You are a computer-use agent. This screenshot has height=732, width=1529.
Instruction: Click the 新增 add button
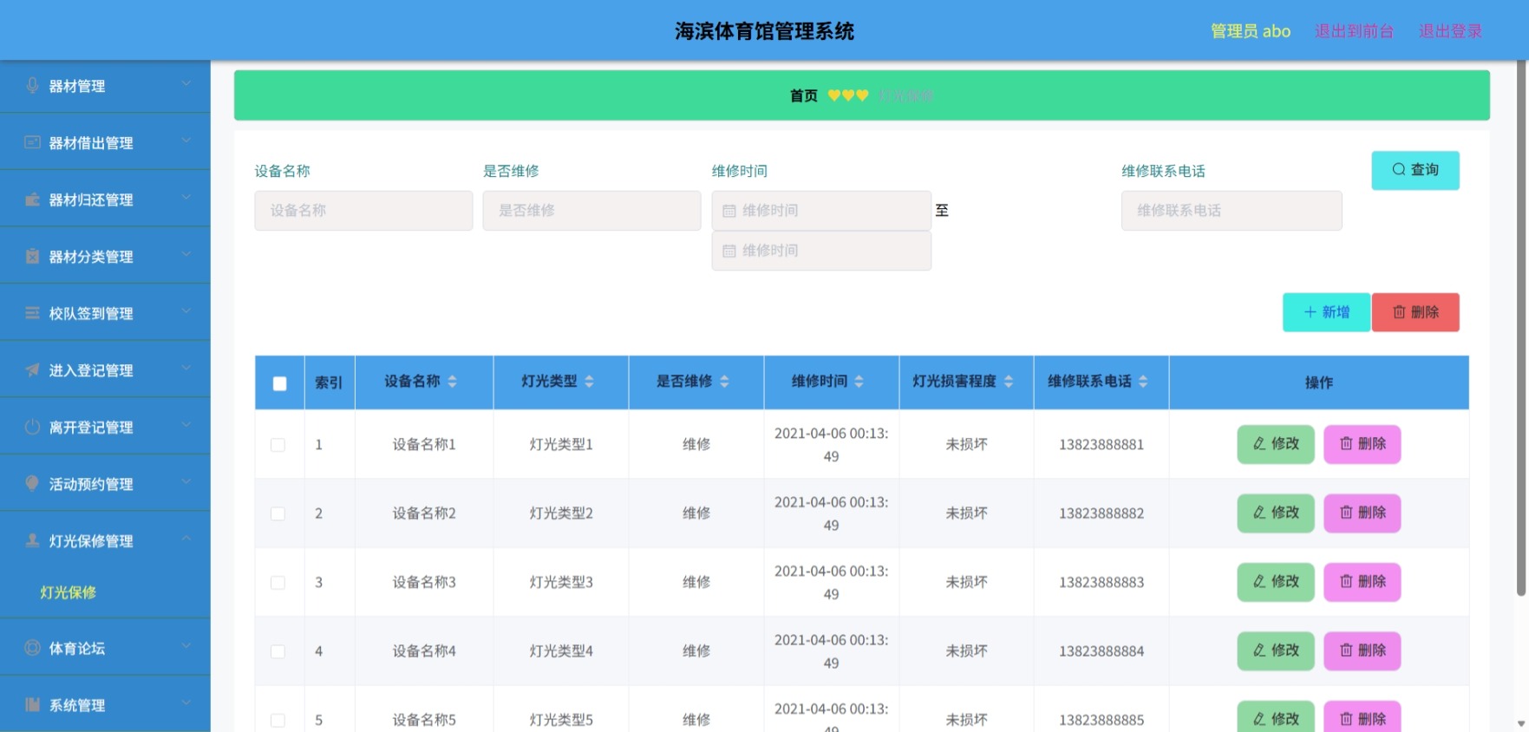pyautogui.click(x=1327, y=312)
